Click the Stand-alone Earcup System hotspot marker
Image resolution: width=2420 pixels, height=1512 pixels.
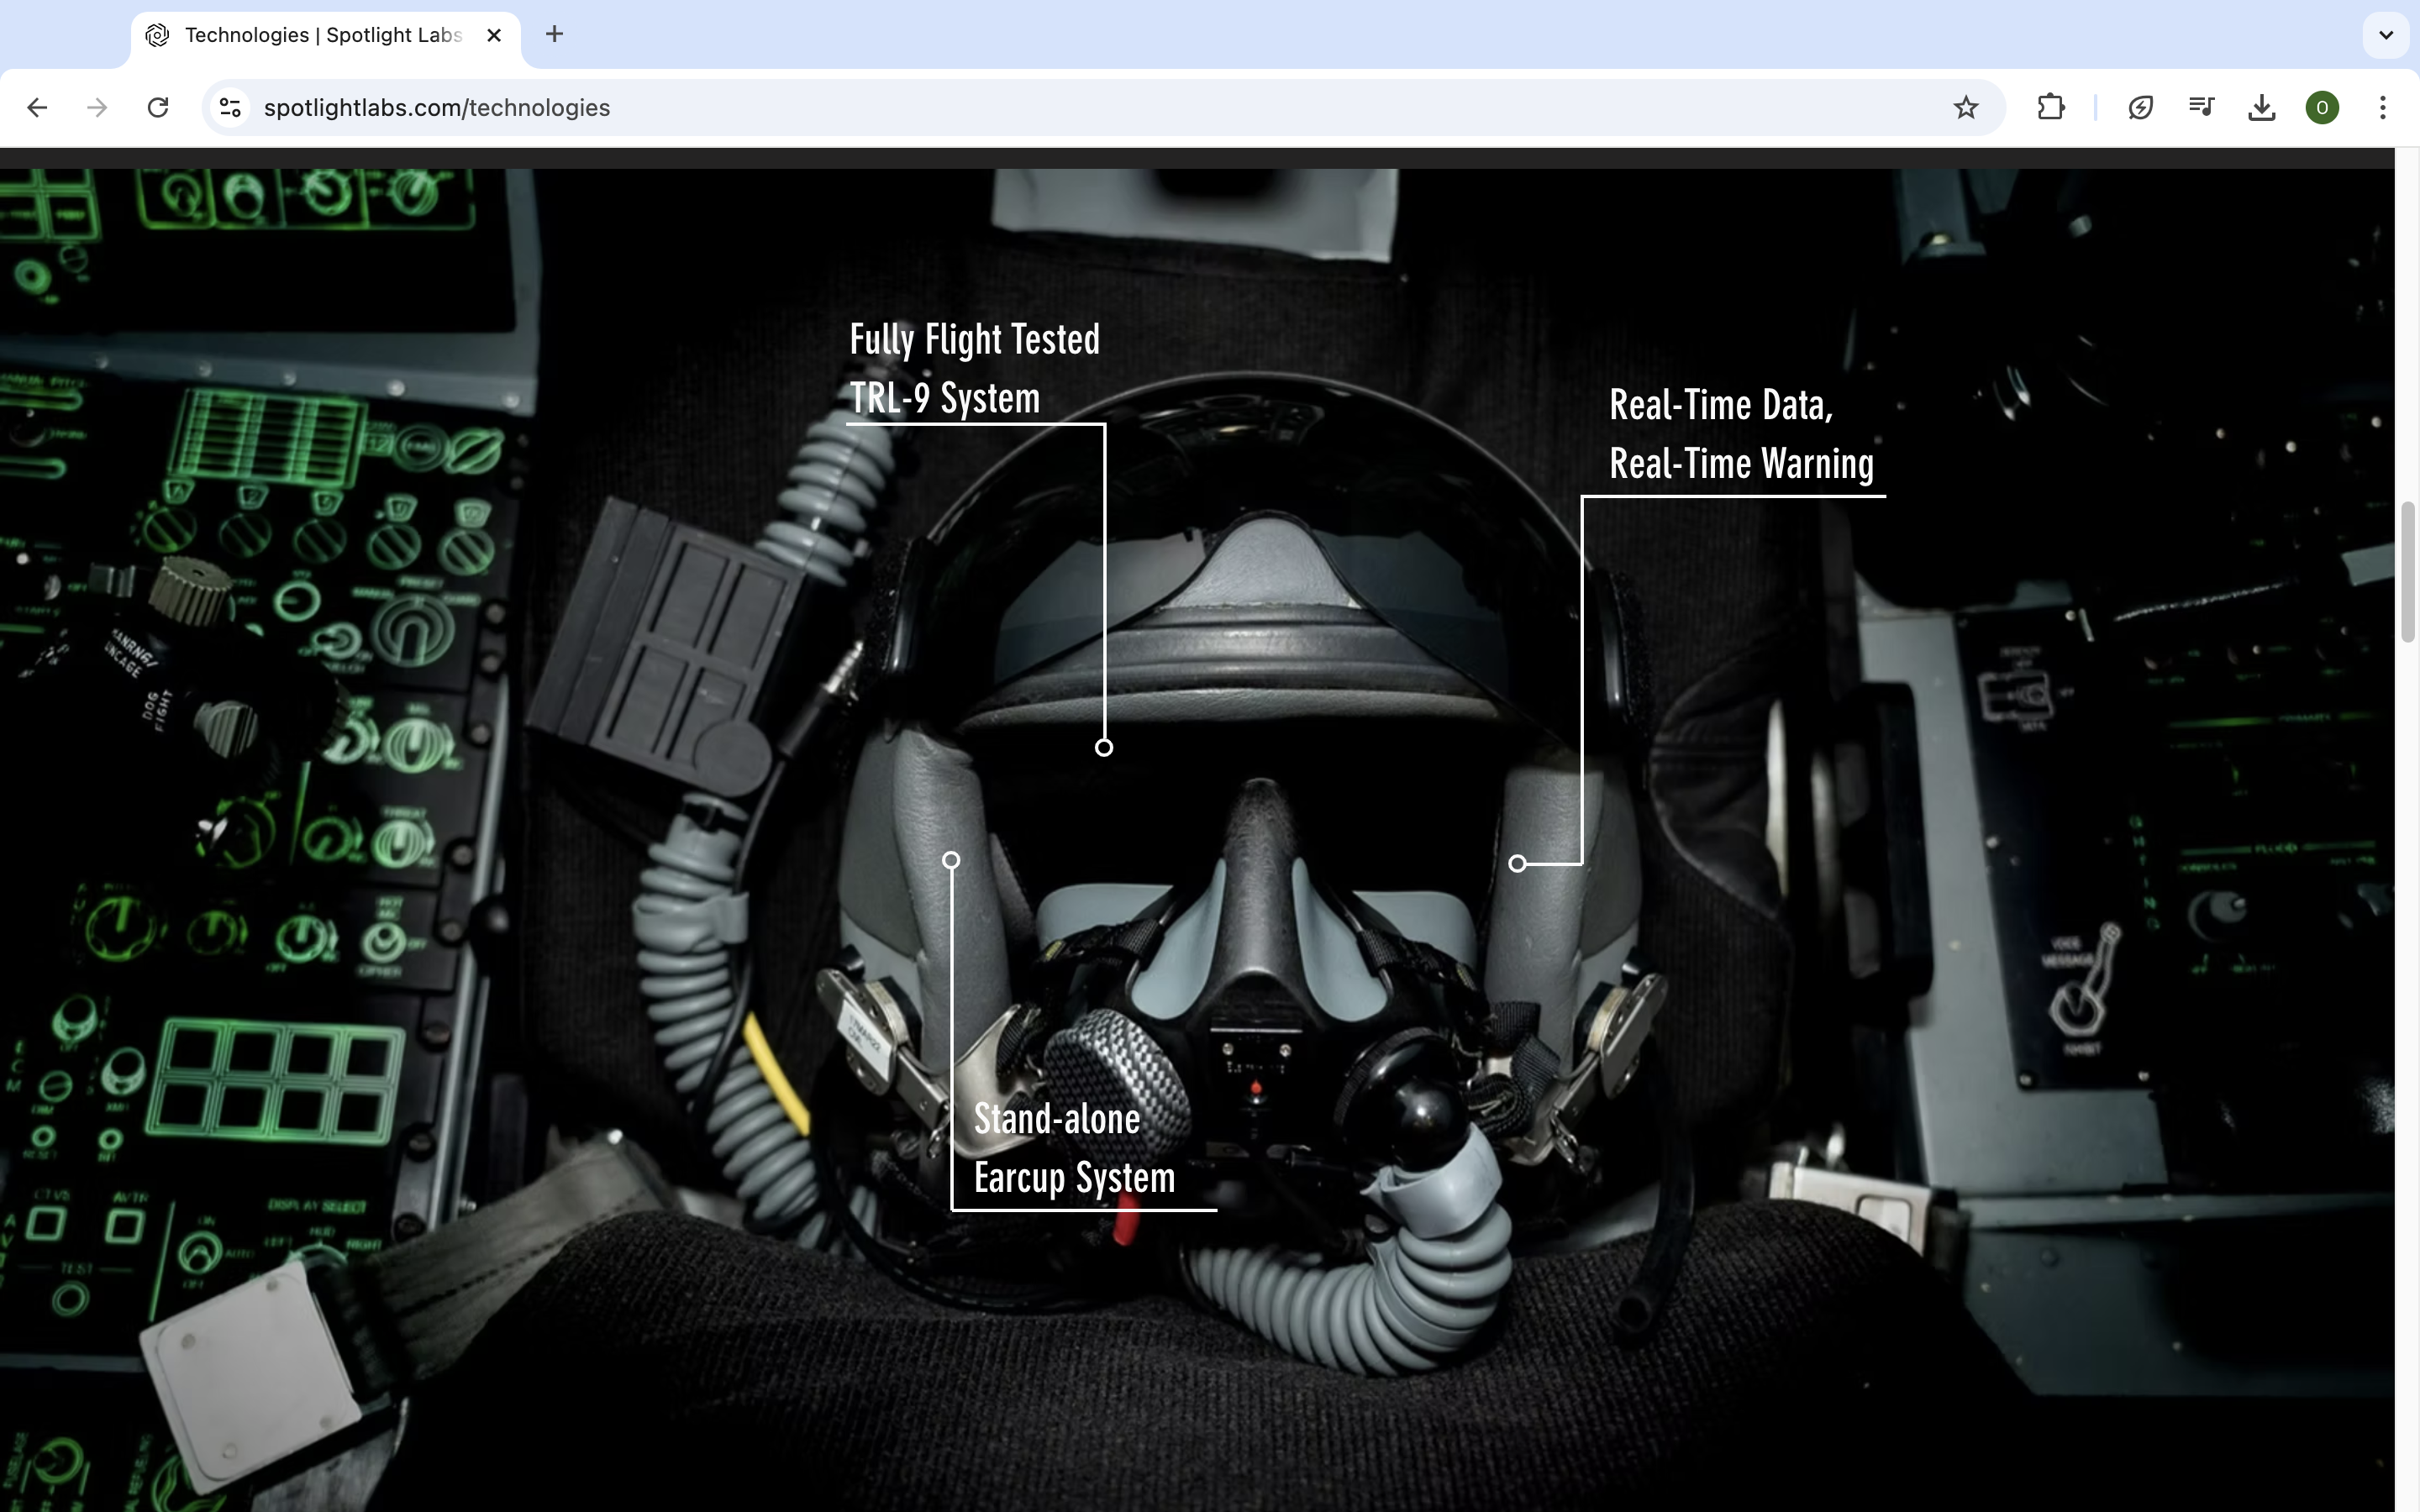tap(951, 860)
